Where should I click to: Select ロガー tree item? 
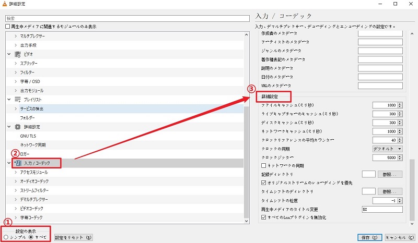[25, 154]
